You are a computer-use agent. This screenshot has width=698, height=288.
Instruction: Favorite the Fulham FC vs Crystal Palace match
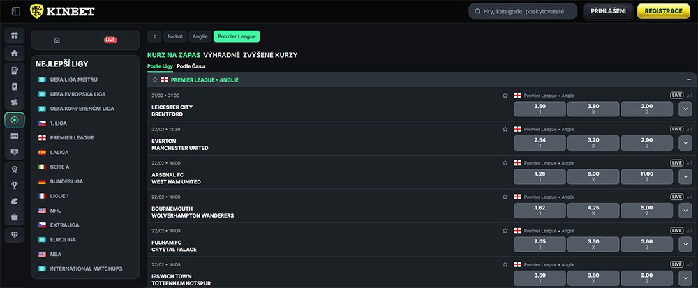(x=505, y=231)
